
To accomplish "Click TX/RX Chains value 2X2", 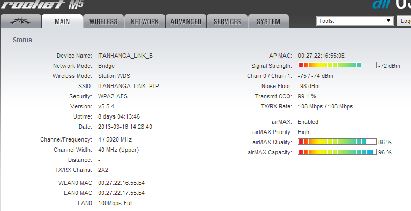I will [103, 170].
